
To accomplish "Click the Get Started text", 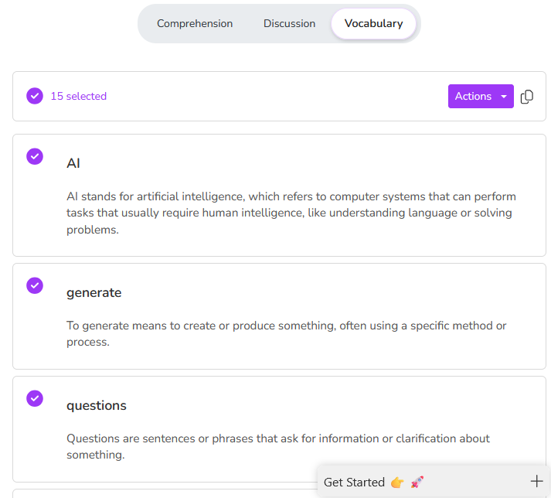I will [354, 482].
